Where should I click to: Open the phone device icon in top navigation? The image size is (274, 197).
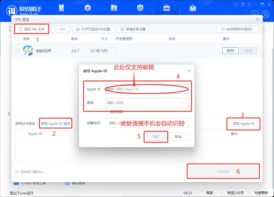point(61,8)
